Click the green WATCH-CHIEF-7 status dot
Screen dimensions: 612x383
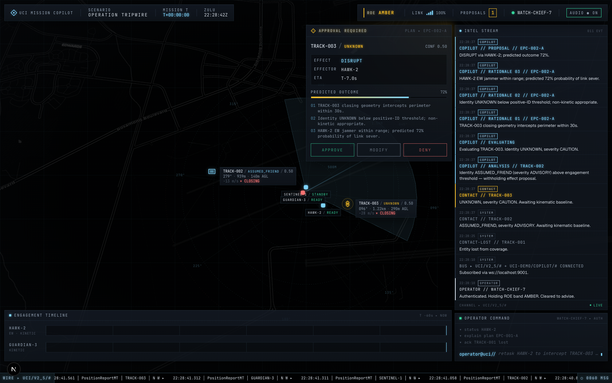tap(513, 13)
